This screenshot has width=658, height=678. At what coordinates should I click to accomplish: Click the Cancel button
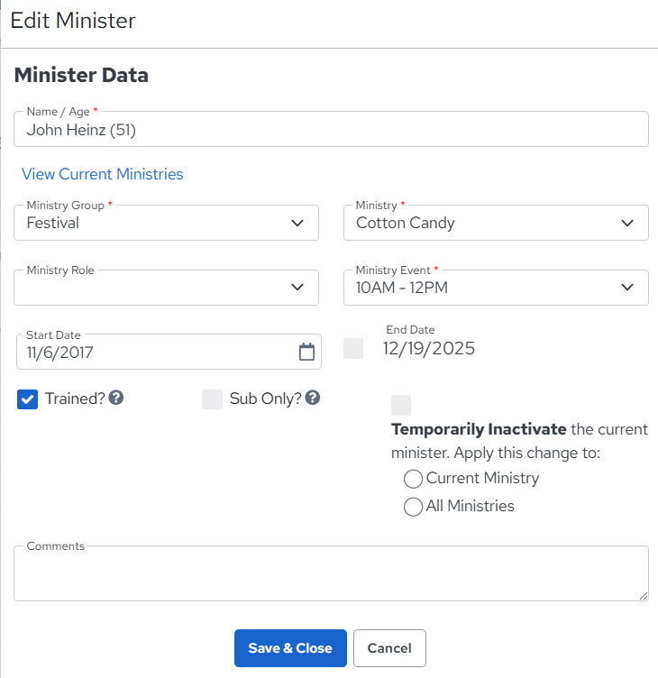(x=389, y=648)
